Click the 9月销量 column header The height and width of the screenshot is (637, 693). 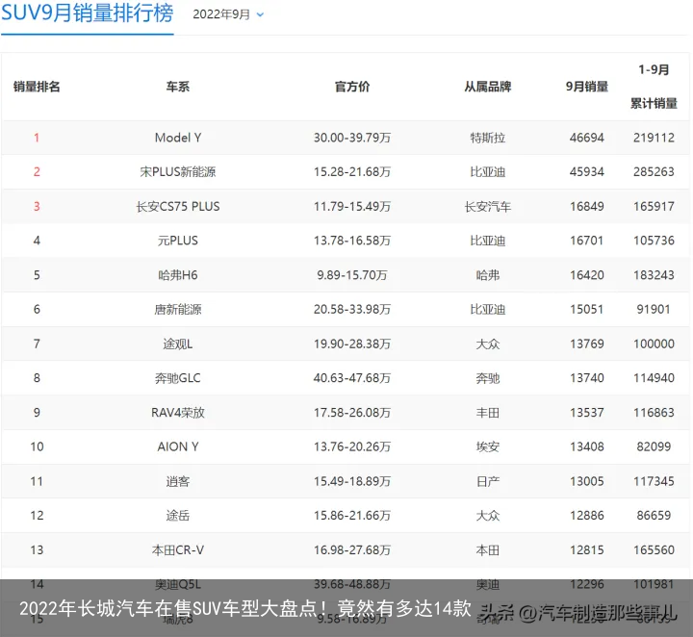coord(587,87)
